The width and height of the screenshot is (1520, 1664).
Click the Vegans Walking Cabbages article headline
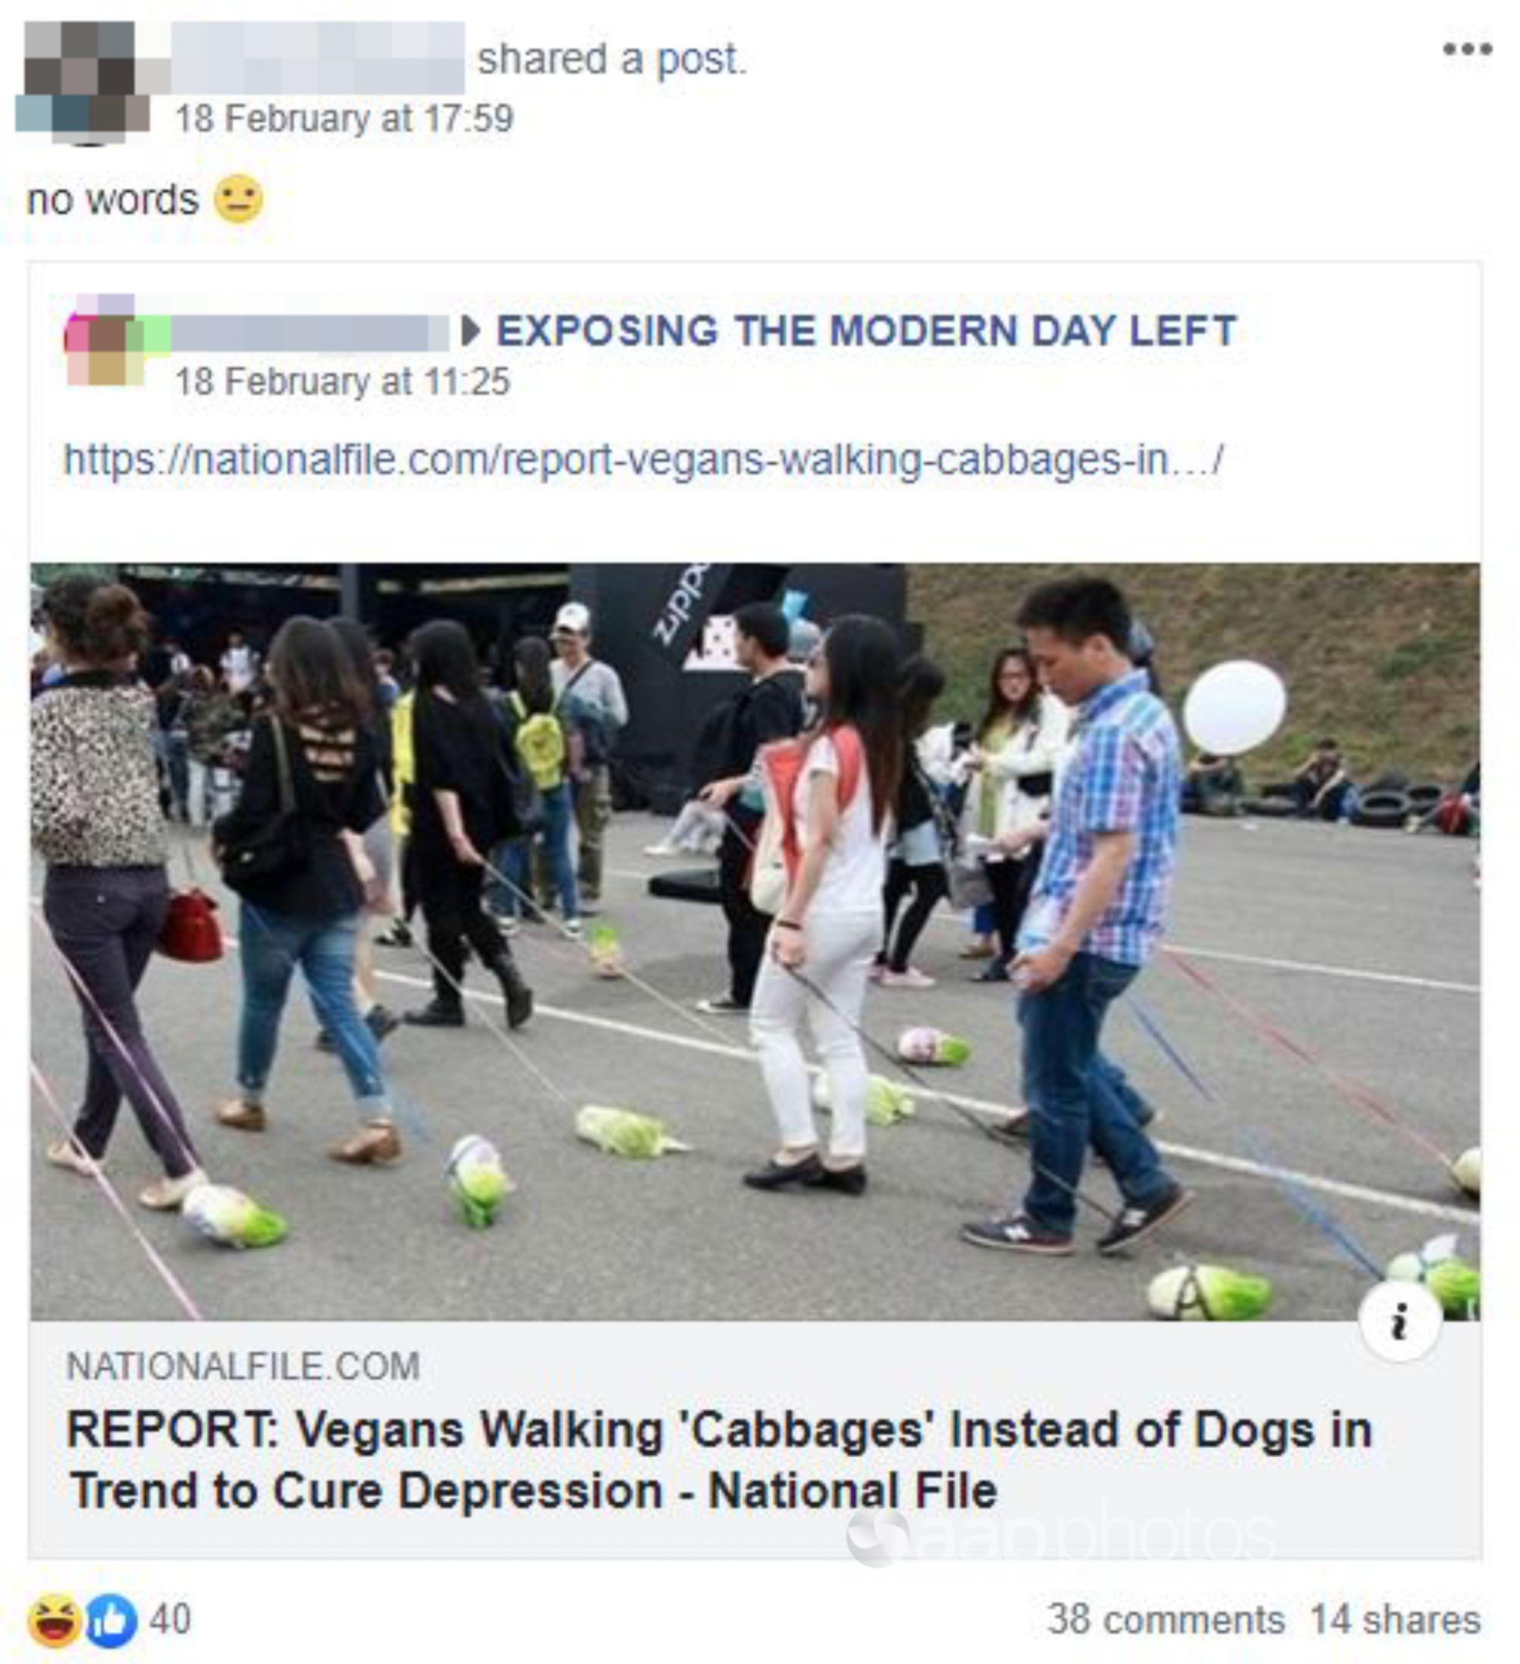719,1459
